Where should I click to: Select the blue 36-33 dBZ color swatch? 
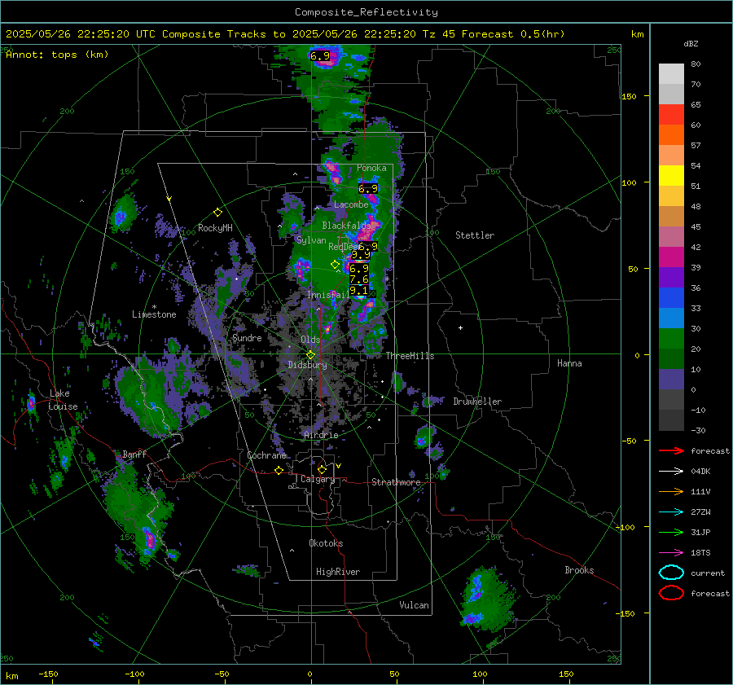(671, 298)
